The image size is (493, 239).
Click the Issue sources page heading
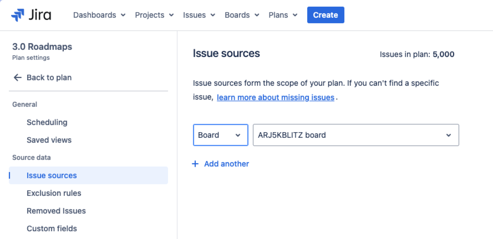(226, 53)
